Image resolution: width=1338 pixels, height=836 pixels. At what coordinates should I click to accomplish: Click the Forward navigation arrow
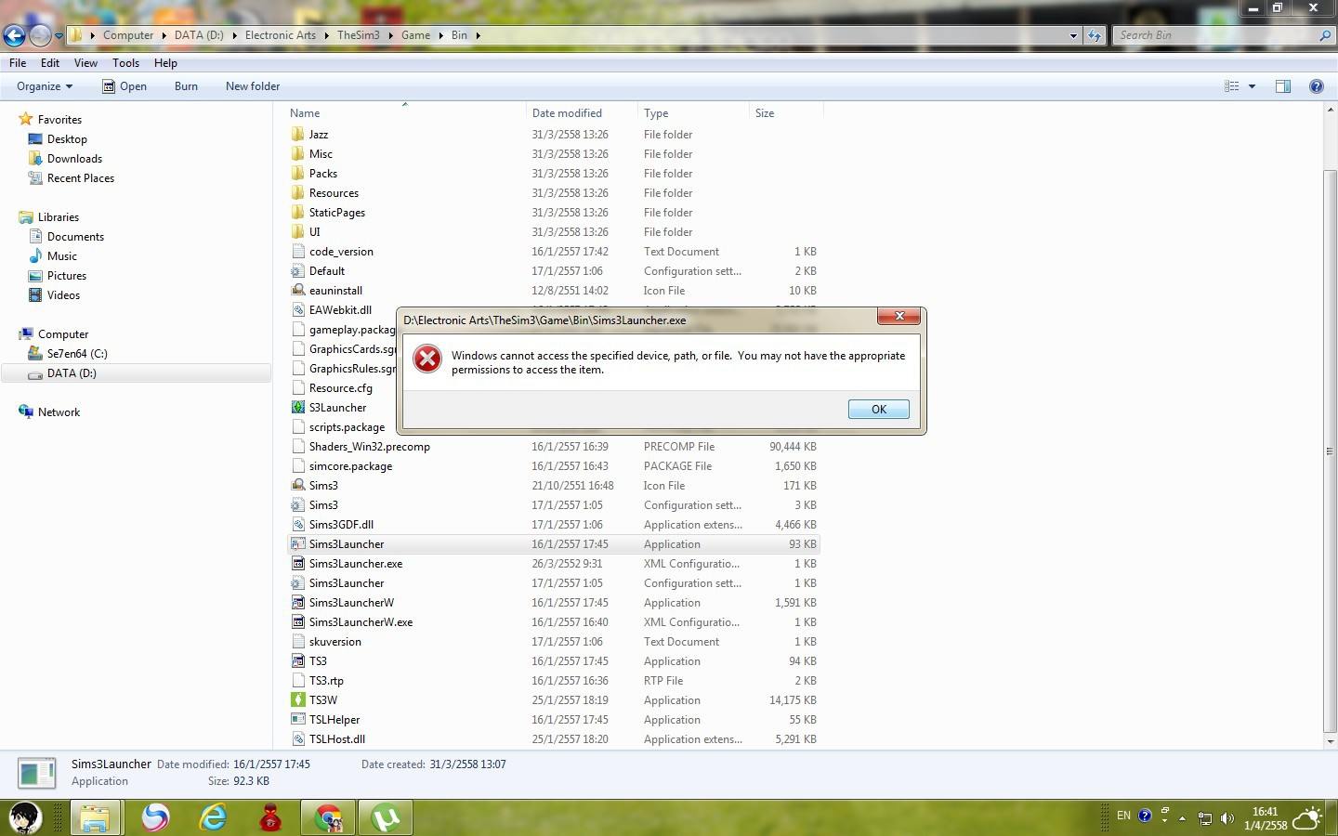point(40,35)
